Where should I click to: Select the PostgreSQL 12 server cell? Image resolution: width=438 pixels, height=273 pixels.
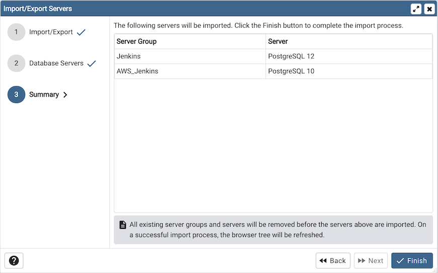[x=291, y=56]
